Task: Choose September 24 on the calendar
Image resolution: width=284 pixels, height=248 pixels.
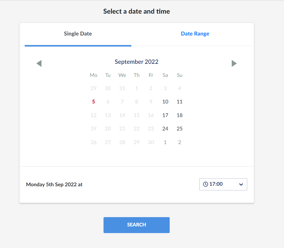Action: click(165, 129)
